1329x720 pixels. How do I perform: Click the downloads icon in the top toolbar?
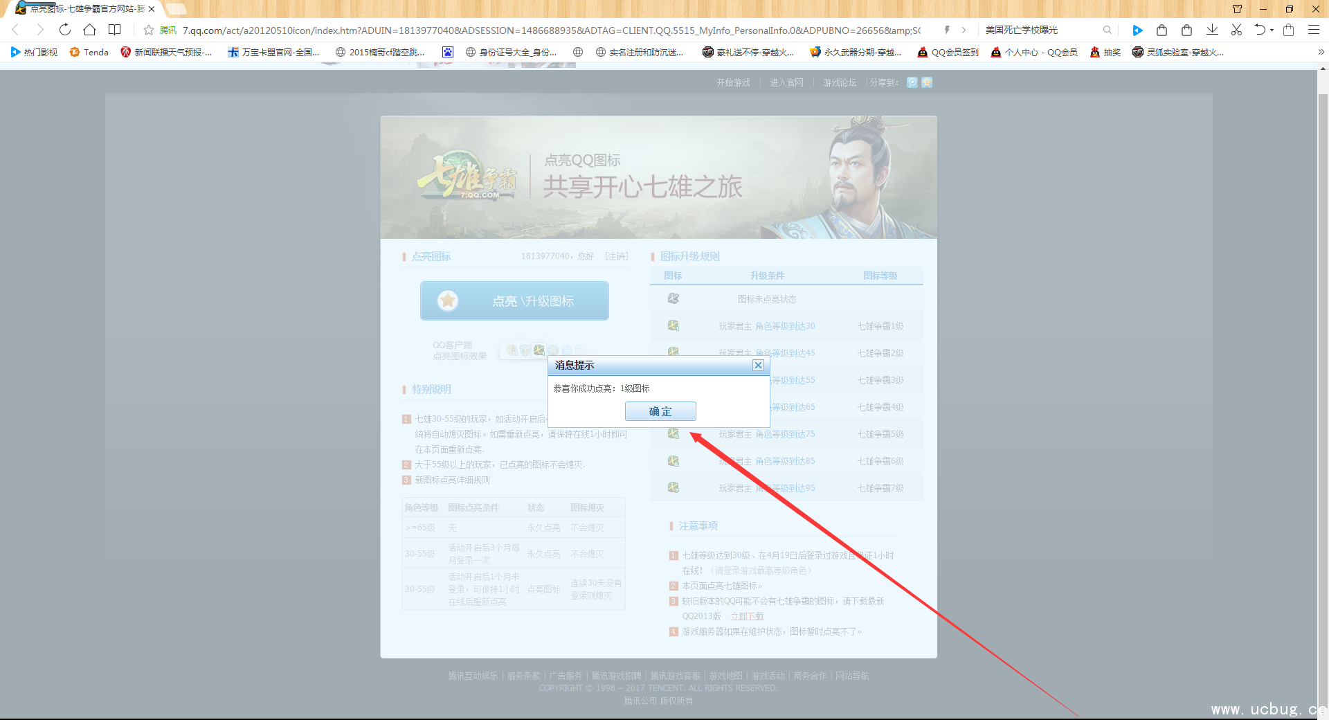point(1212,30)
